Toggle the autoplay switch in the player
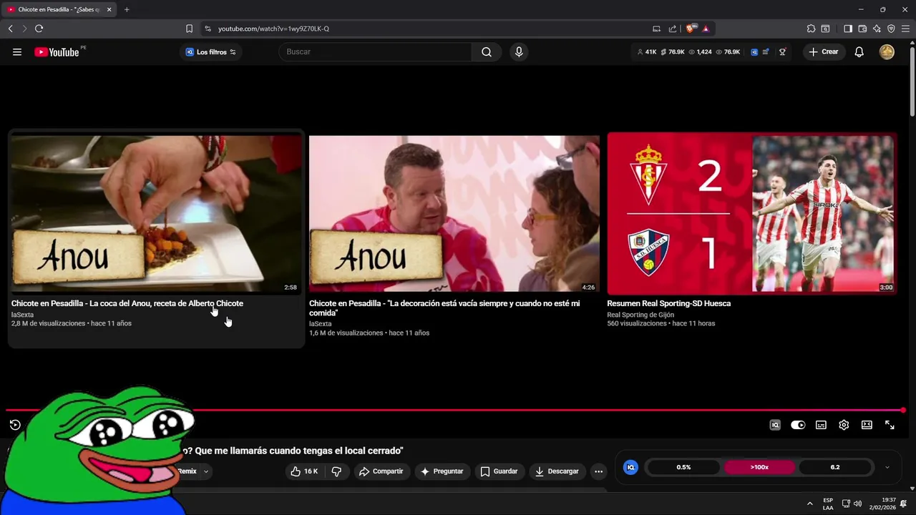Screen dimensions: 916x515 click(798, 425)
